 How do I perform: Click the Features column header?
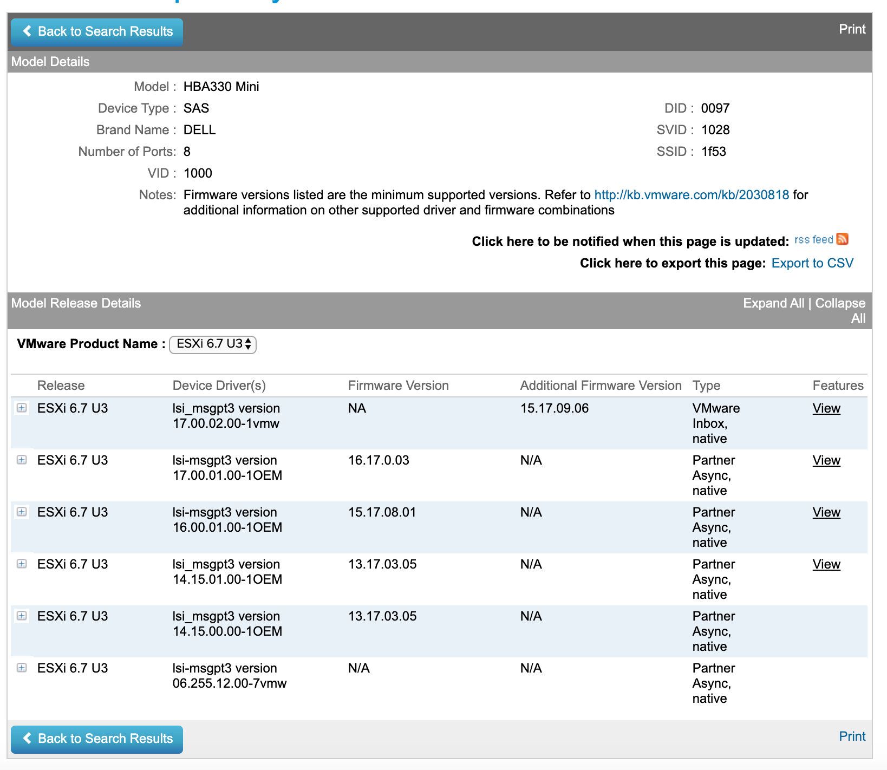coord(838,386)
